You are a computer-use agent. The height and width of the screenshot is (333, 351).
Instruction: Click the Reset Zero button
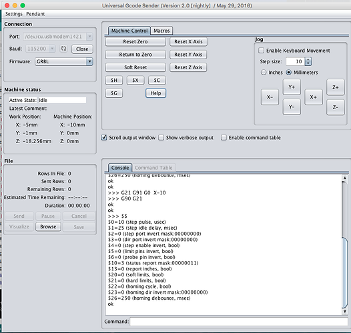[135, 41]
